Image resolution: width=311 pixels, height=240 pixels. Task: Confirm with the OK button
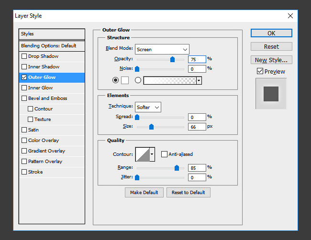[271, 33]
